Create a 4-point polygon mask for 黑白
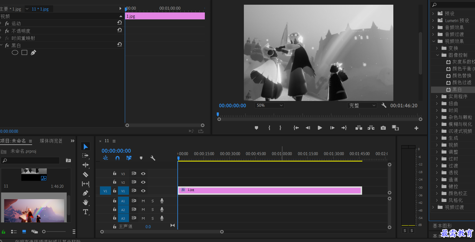The image size is (475, 242). point(24,53)
